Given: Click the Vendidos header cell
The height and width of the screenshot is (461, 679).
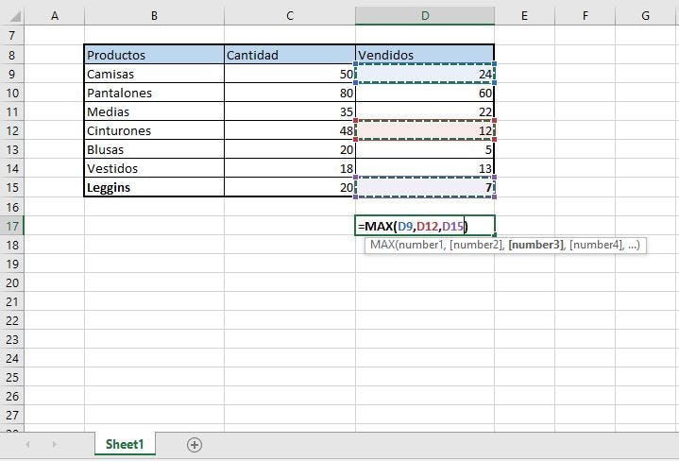Looking at the screenshot, I should point(425,55).
